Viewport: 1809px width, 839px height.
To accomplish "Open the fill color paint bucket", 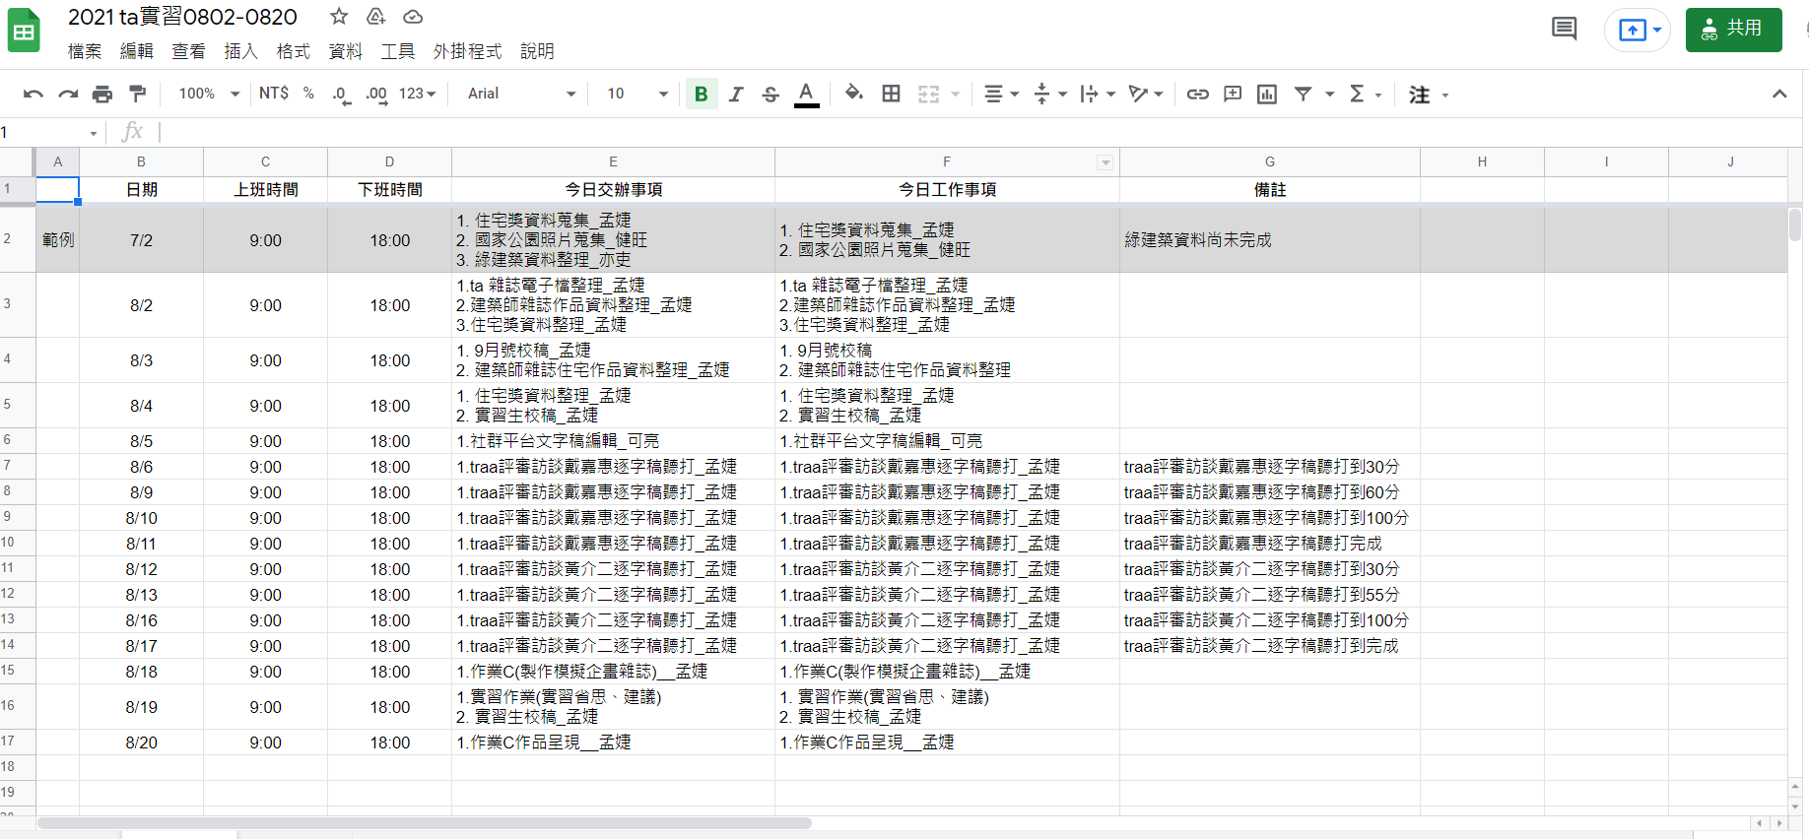I will [x=853, y=94].
